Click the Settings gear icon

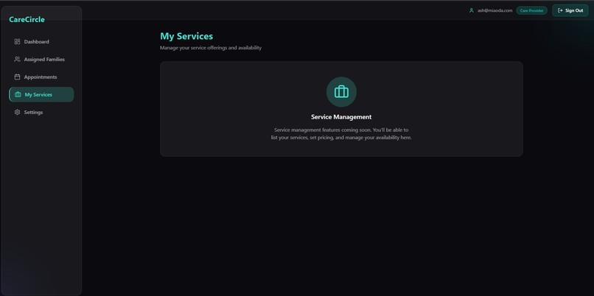pyautogui.click(x=17, y=113)
